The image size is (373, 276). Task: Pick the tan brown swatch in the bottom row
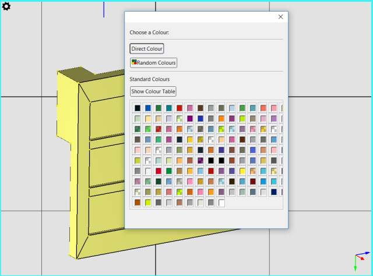180,202
